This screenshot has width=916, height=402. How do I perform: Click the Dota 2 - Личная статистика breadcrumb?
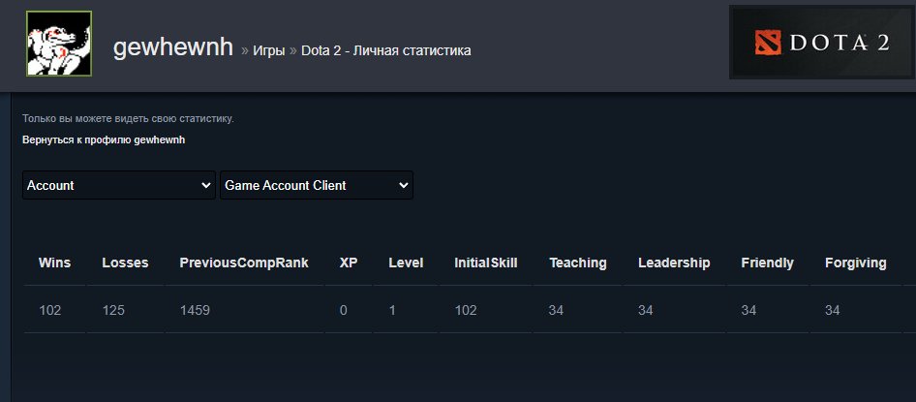[x=386, y=50]
